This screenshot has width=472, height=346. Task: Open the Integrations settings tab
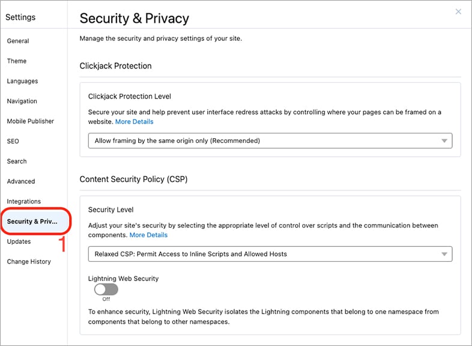24,201
